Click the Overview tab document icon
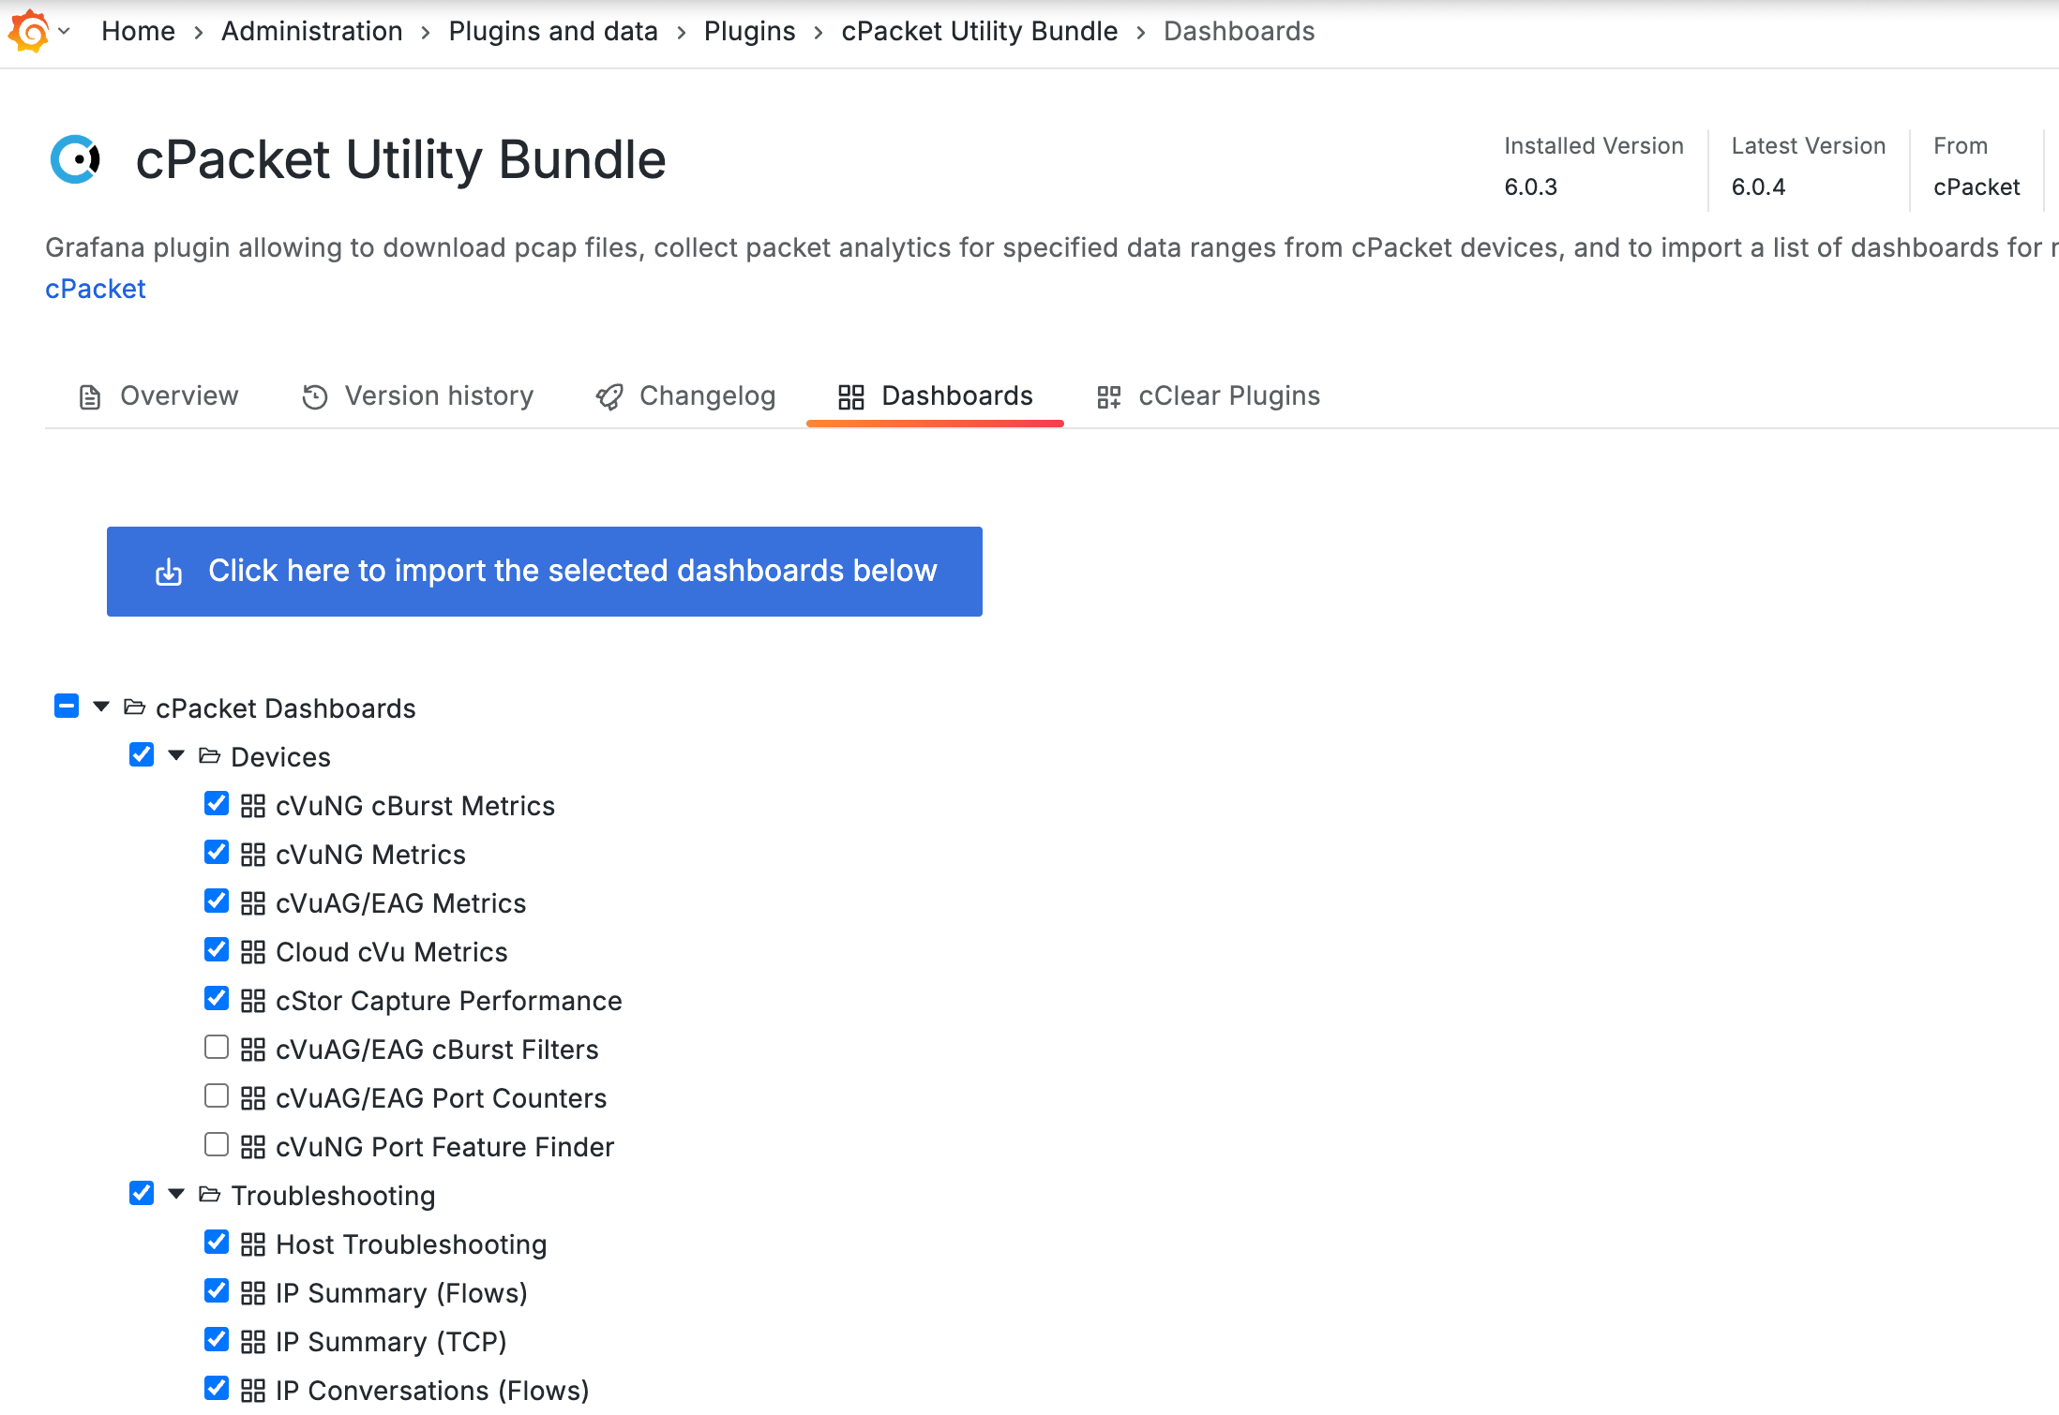This screenshot has width=2059, height=1415. pyautogui.click(x=90, y=397)
